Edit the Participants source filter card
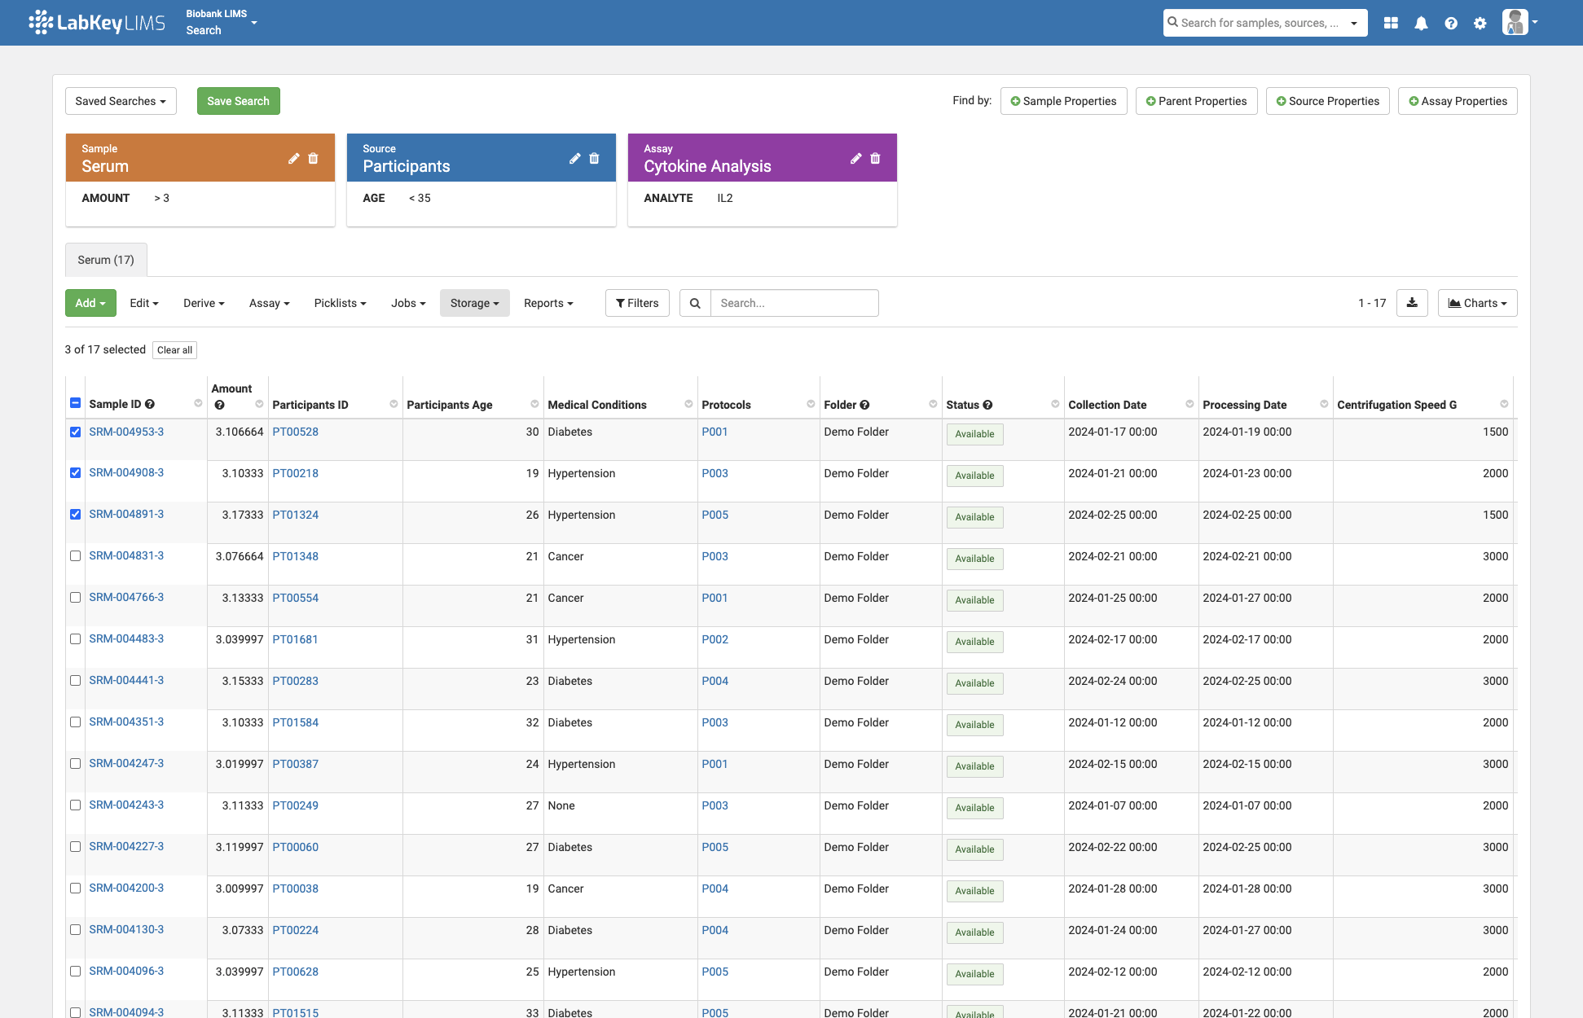 pos(575,158)
